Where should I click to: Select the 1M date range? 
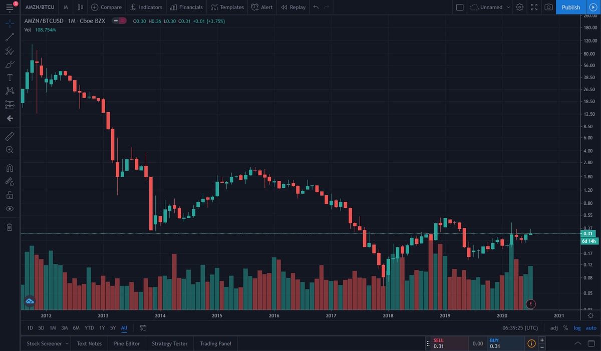53,328
